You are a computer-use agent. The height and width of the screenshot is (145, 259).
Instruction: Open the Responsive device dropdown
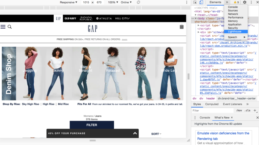click(68, 2)
